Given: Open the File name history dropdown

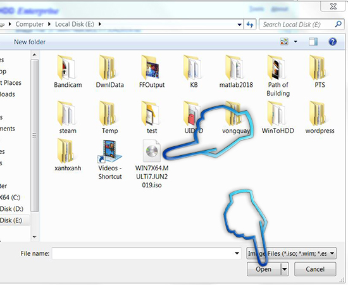Looking at the screenshot, I should [237, 253].
